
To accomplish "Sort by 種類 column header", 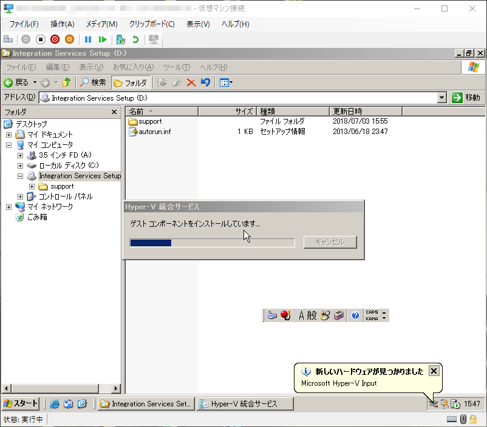I will [293, 111].
